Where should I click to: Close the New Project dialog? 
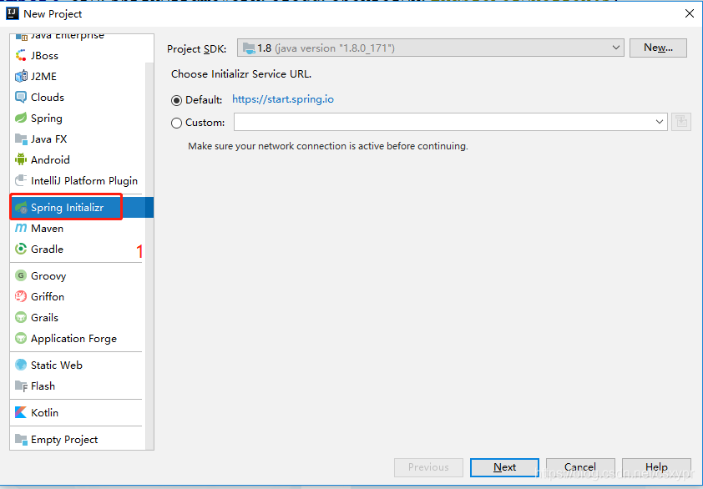[x=690, y=13]
